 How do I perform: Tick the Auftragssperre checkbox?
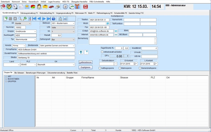point(100,68)
